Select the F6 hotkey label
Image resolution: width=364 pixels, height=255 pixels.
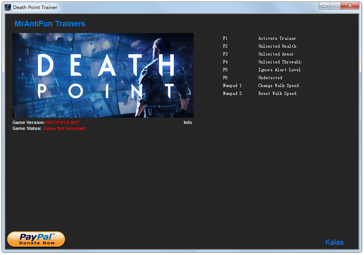click(x=225, y=78)
